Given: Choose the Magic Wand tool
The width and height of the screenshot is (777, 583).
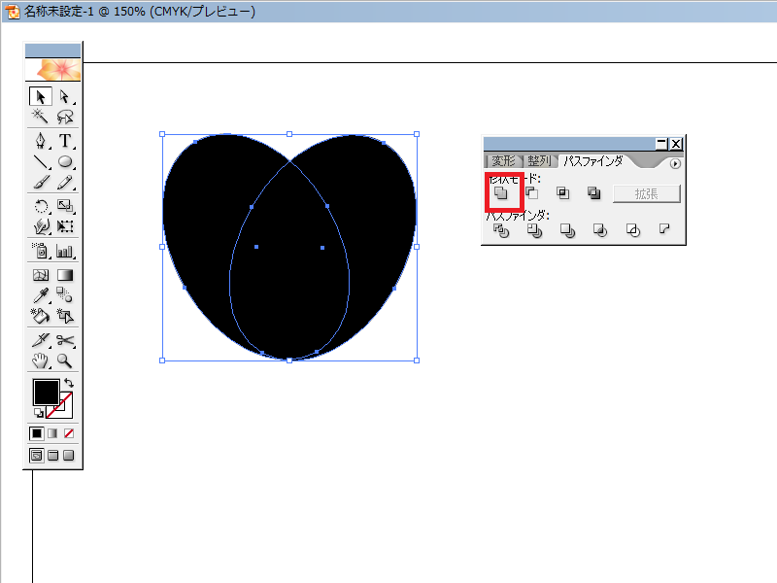Looking at the screenshot, I should [41, 117].
